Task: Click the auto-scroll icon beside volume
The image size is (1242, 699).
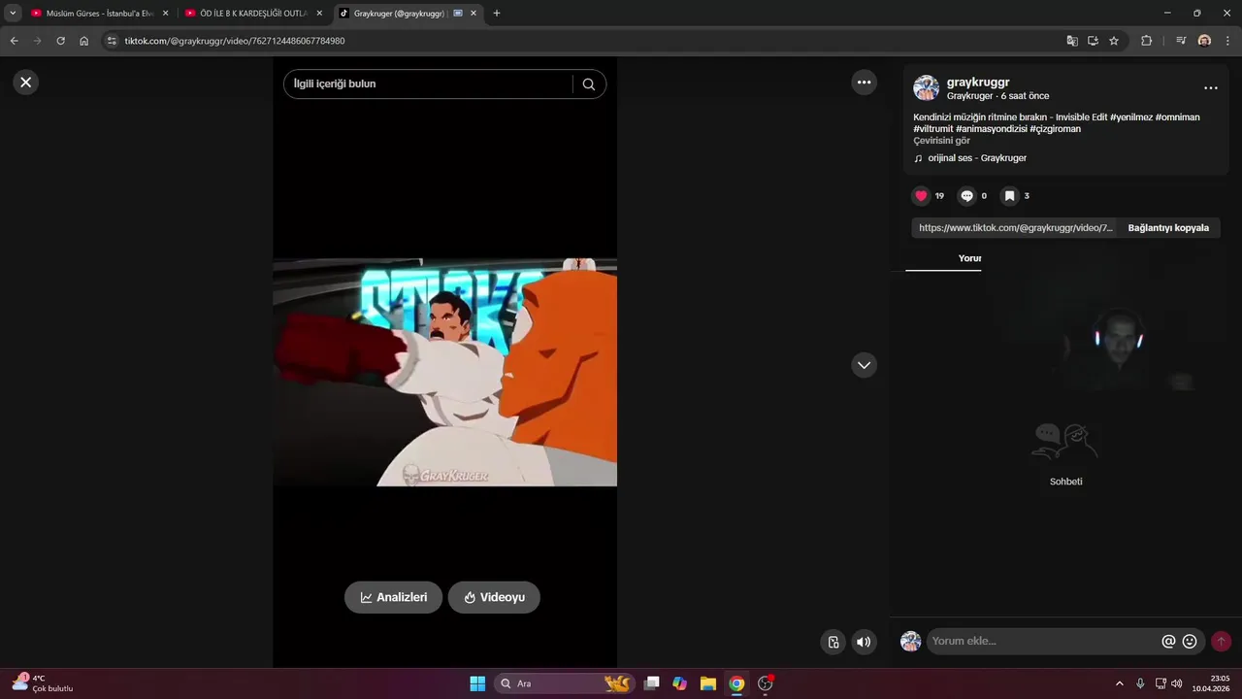Action: (x=833, y=642)
